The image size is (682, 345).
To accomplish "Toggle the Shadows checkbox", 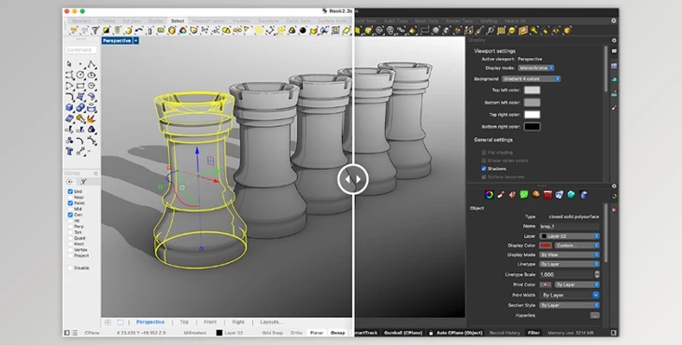I will pos(484,169).
